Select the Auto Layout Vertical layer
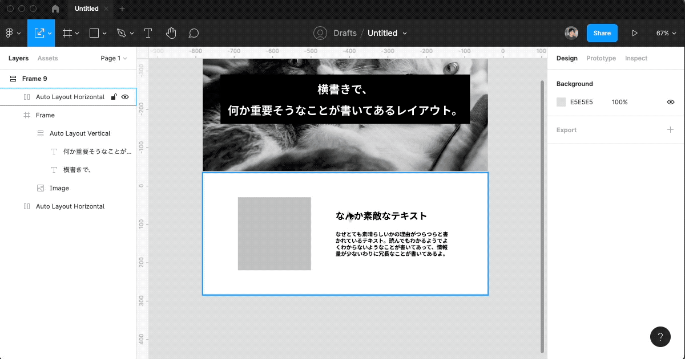This screenshot has width=685, height=359. pos(68,133)
